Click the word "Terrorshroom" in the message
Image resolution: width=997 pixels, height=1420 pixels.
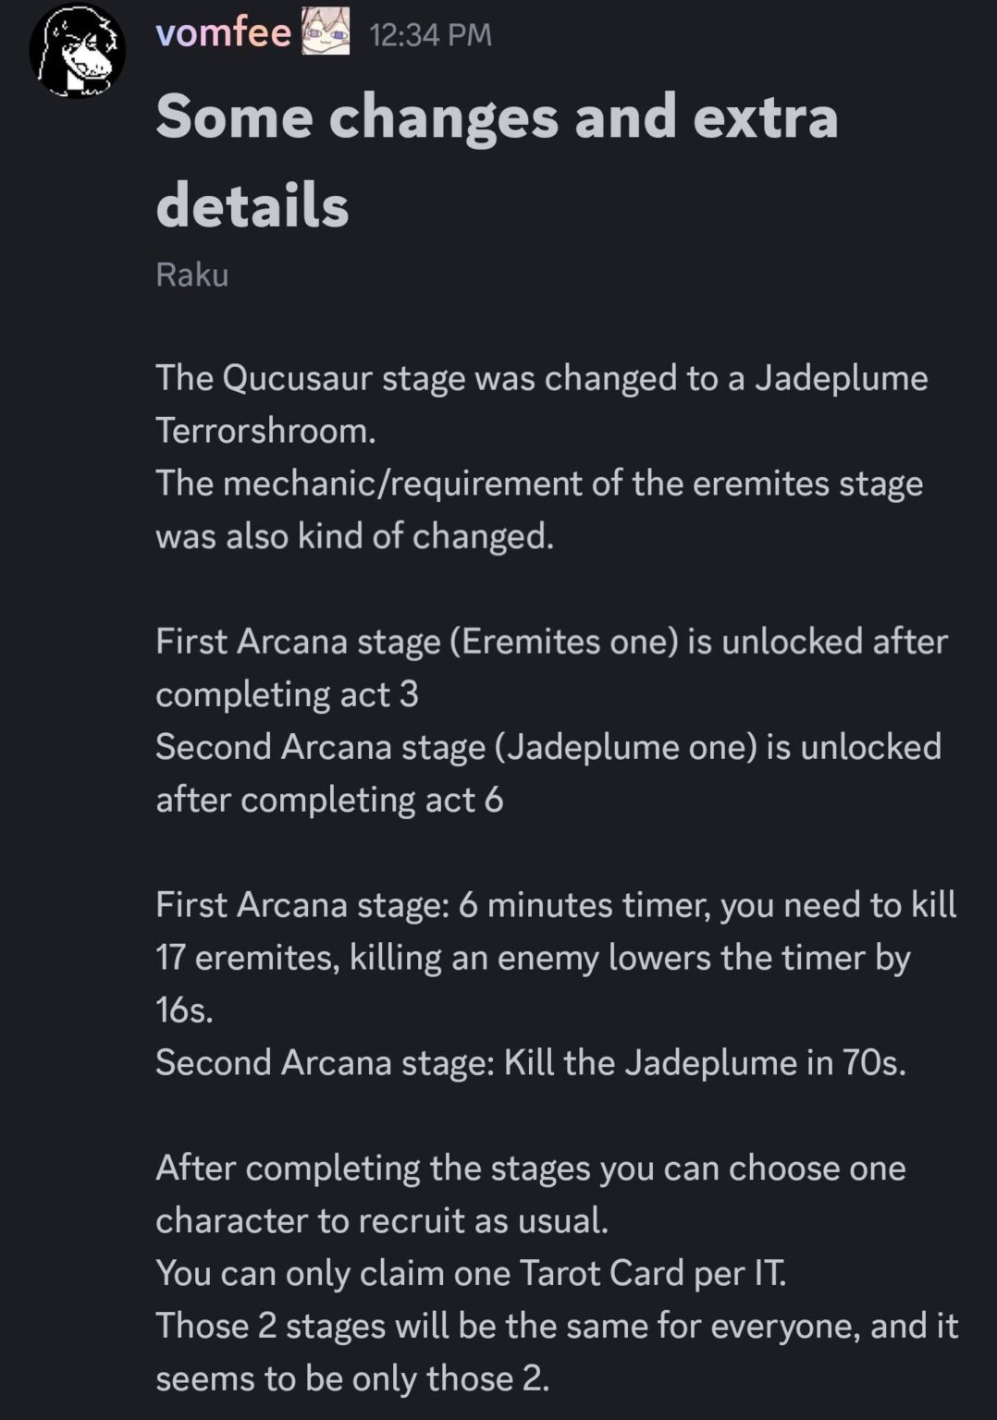pos(265,431)
